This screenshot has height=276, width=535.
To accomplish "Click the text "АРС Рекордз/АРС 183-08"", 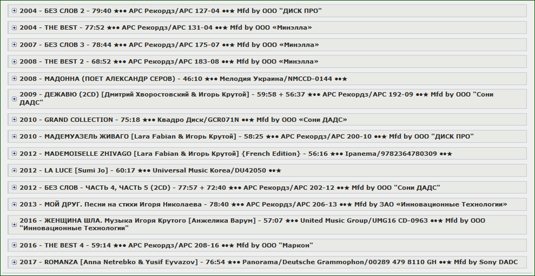I will coord(174,61).
